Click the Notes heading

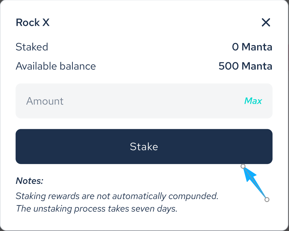coord(29,181)
